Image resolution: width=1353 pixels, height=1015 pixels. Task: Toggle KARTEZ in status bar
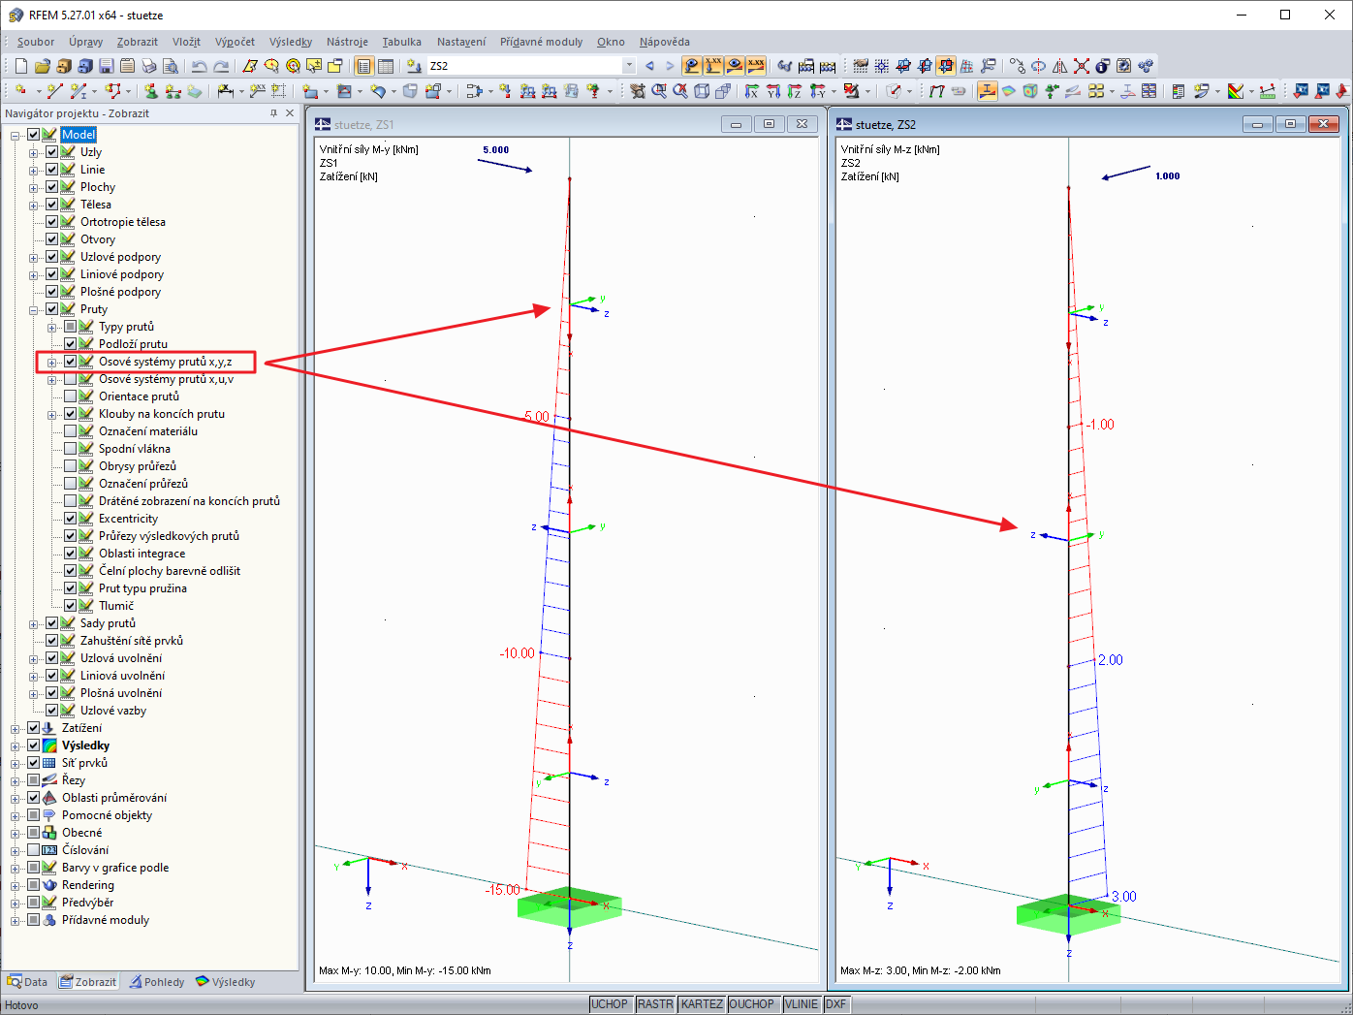click(x=702, y=1004)
